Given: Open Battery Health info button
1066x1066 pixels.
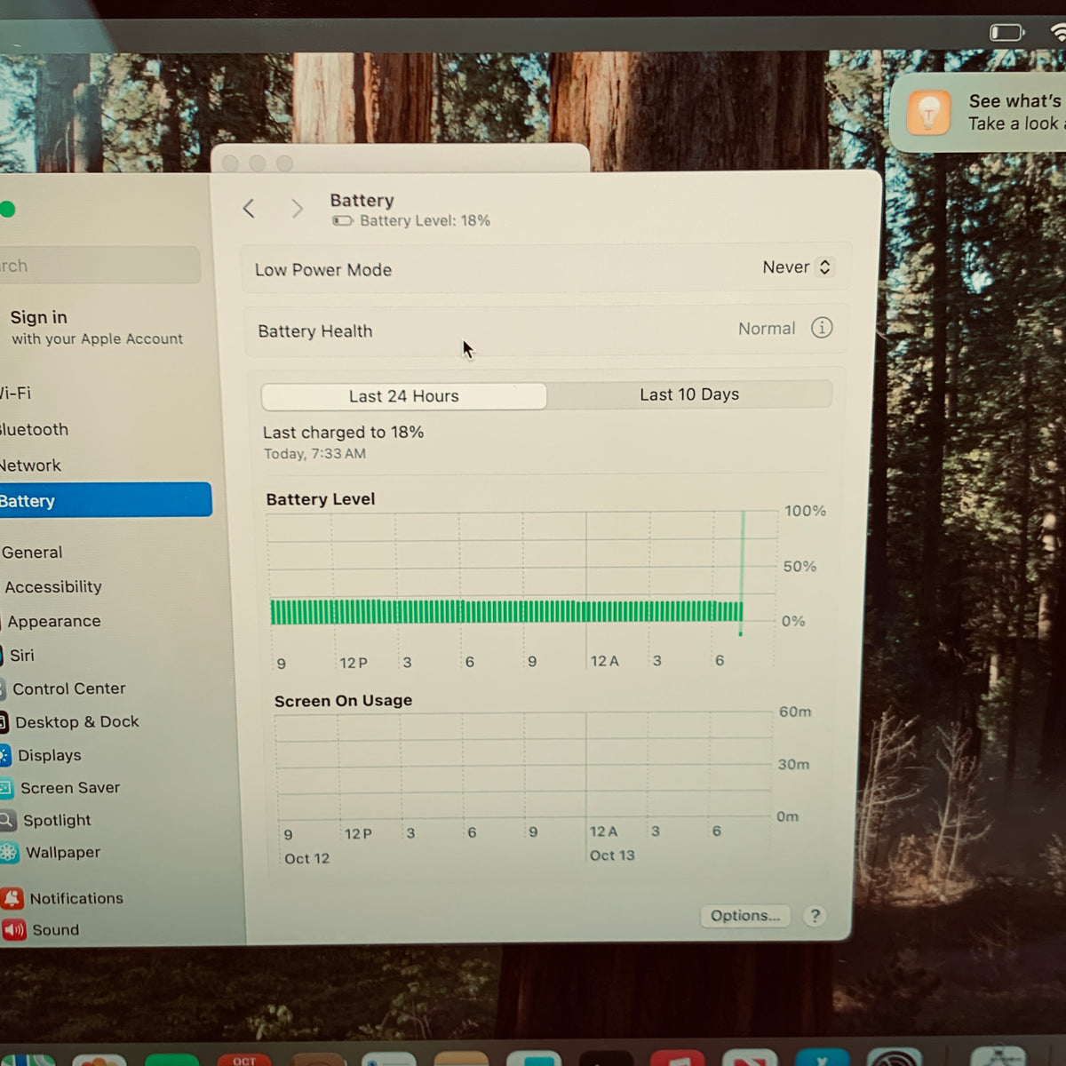Looking at the screenshot, I should coord(822,328).
